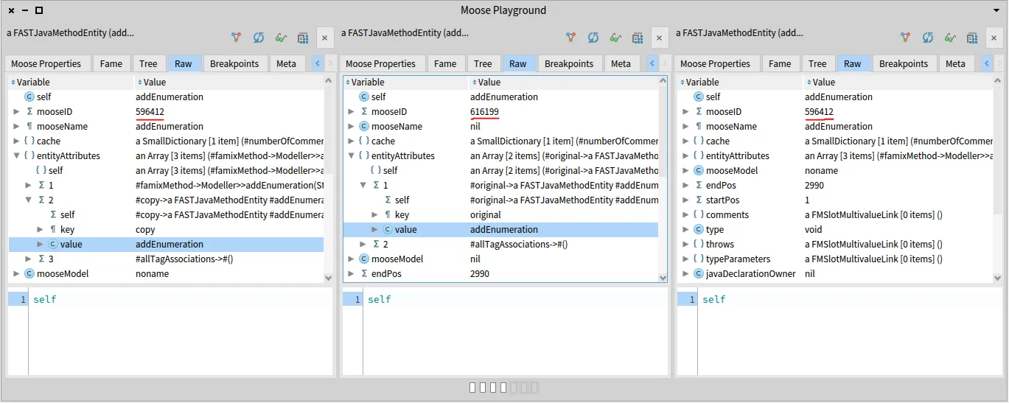The height and width of the screenshot is (403, 1009).
Task: Expand mooseID in the left pane
Action: [16, 111]
